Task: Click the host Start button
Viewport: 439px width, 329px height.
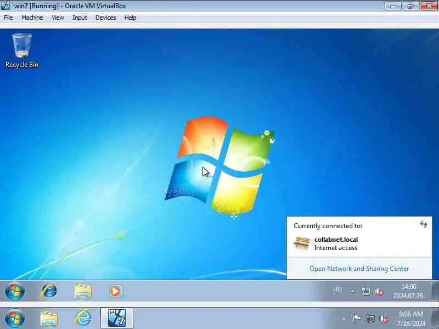Action: coord(15,319)
